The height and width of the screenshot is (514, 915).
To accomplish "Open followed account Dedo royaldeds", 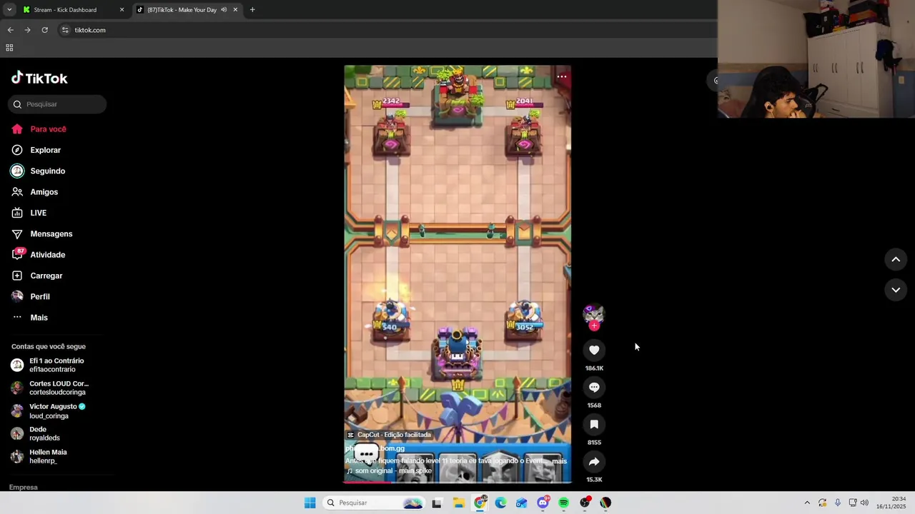I will [x=36, y=433].
